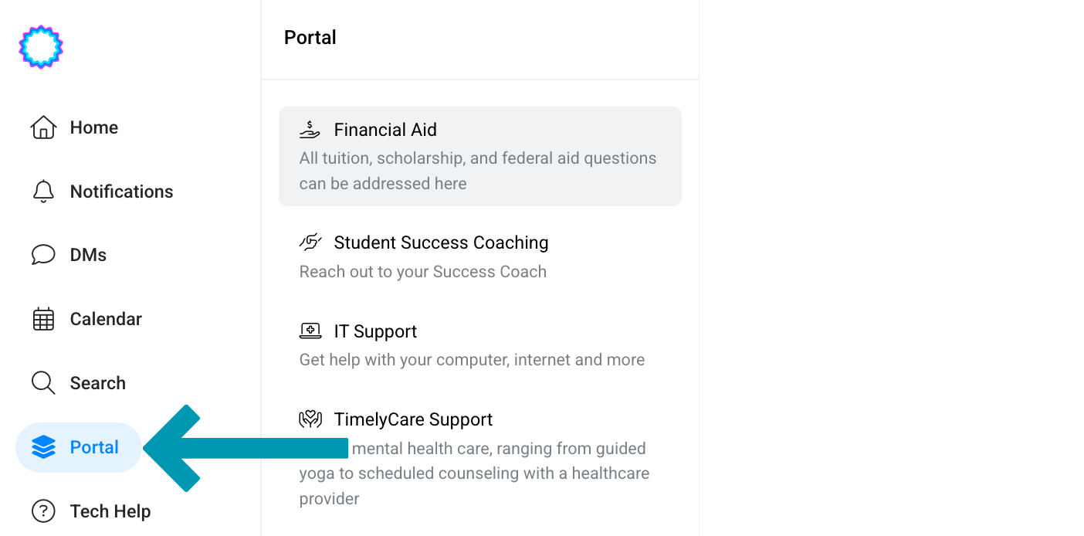The image size is (1084, 536).
Task: Go to Notifications in the sidebar
Action: pos(121,192)
